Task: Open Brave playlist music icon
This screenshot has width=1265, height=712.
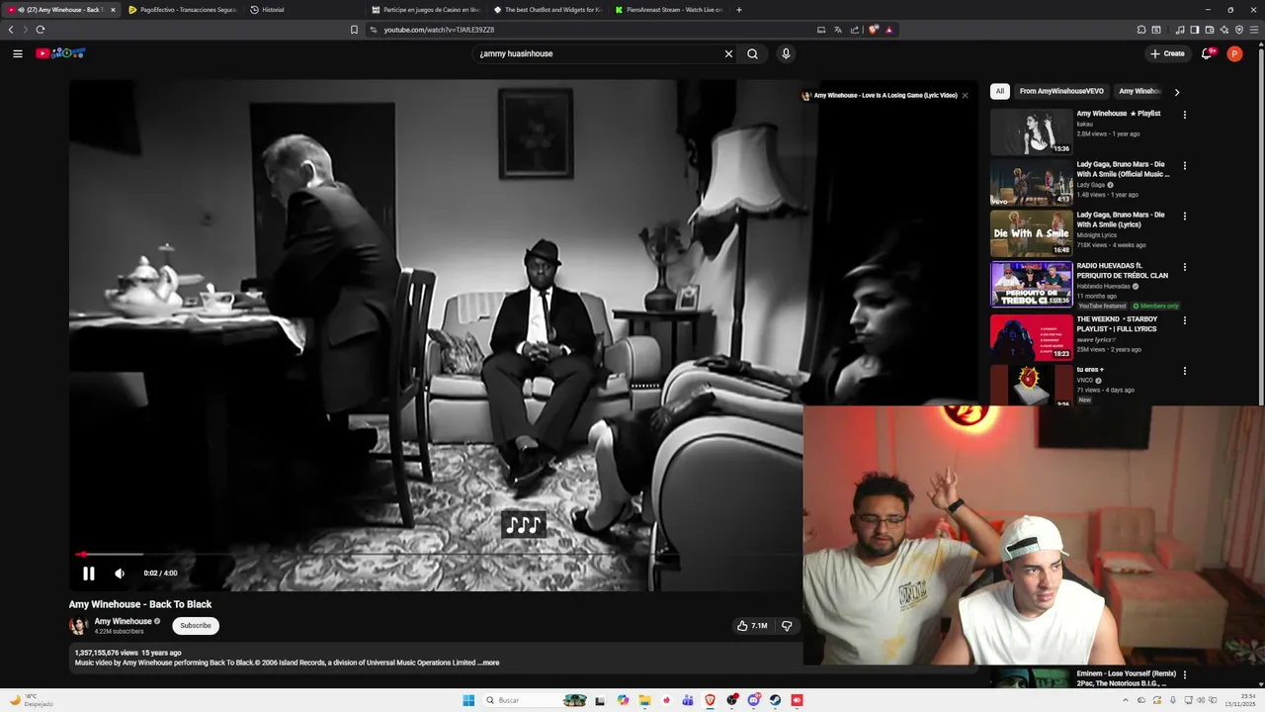Action: click(1179, 30)
